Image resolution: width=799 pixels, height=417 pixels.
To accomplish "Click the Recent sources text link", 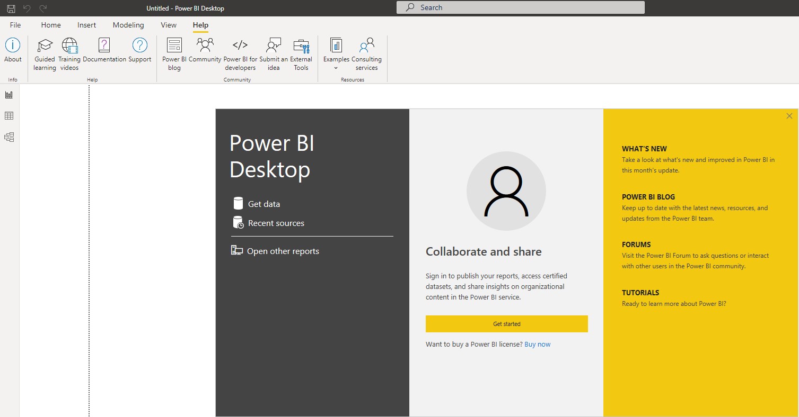I will coord(276,223).
